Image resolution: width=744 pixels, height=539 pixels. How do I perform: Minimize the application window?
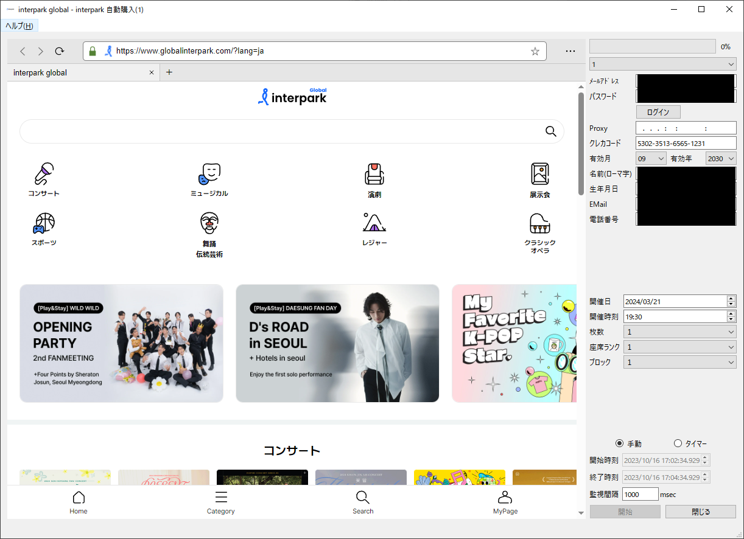coord(674,9)
